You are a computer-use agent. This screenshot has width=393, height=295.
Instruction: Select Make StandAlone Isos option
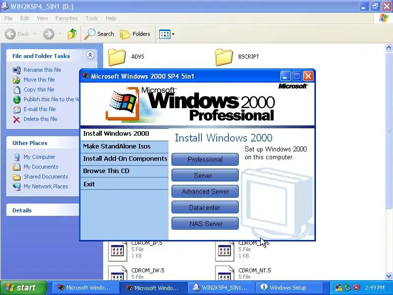(x=124, y=147)
